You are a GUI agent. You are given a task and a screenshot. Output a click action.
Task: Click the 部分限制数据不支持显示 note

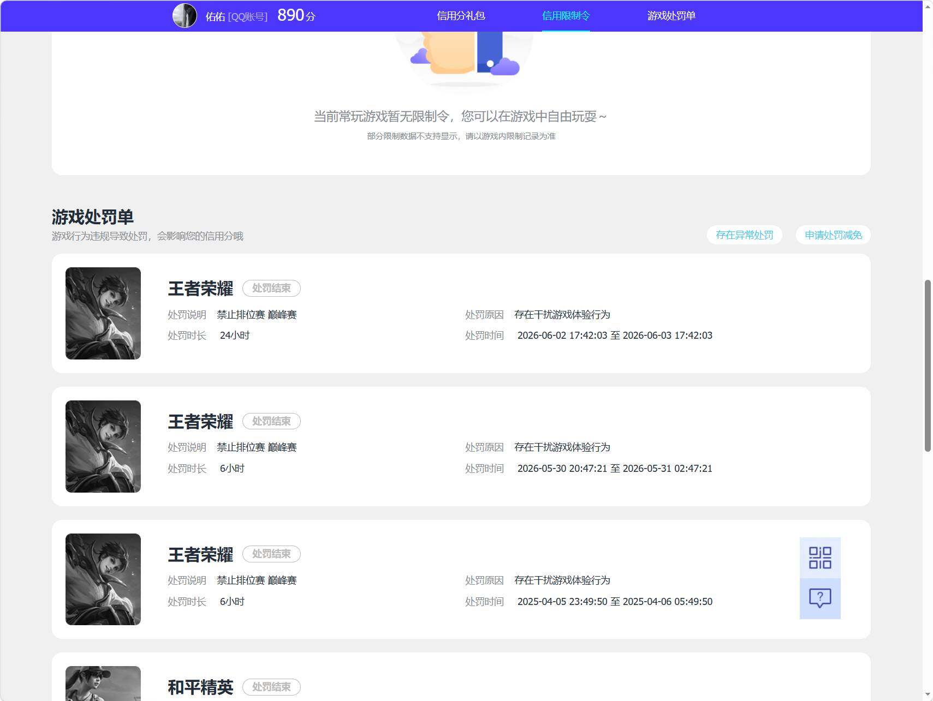point(461,136)
